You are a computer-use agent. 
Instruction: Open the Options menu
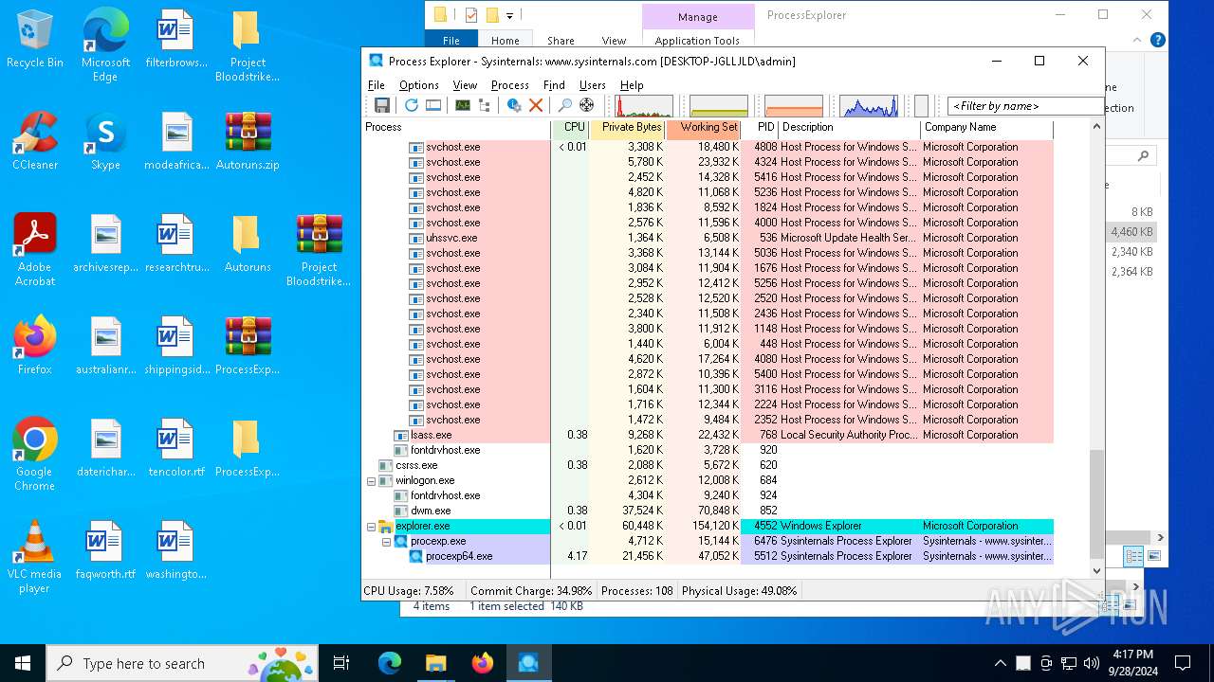pos(419,85)
